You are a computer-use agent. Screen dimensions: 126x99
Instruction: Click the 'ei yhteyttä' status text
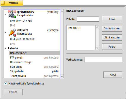click(x=53, y=30)
